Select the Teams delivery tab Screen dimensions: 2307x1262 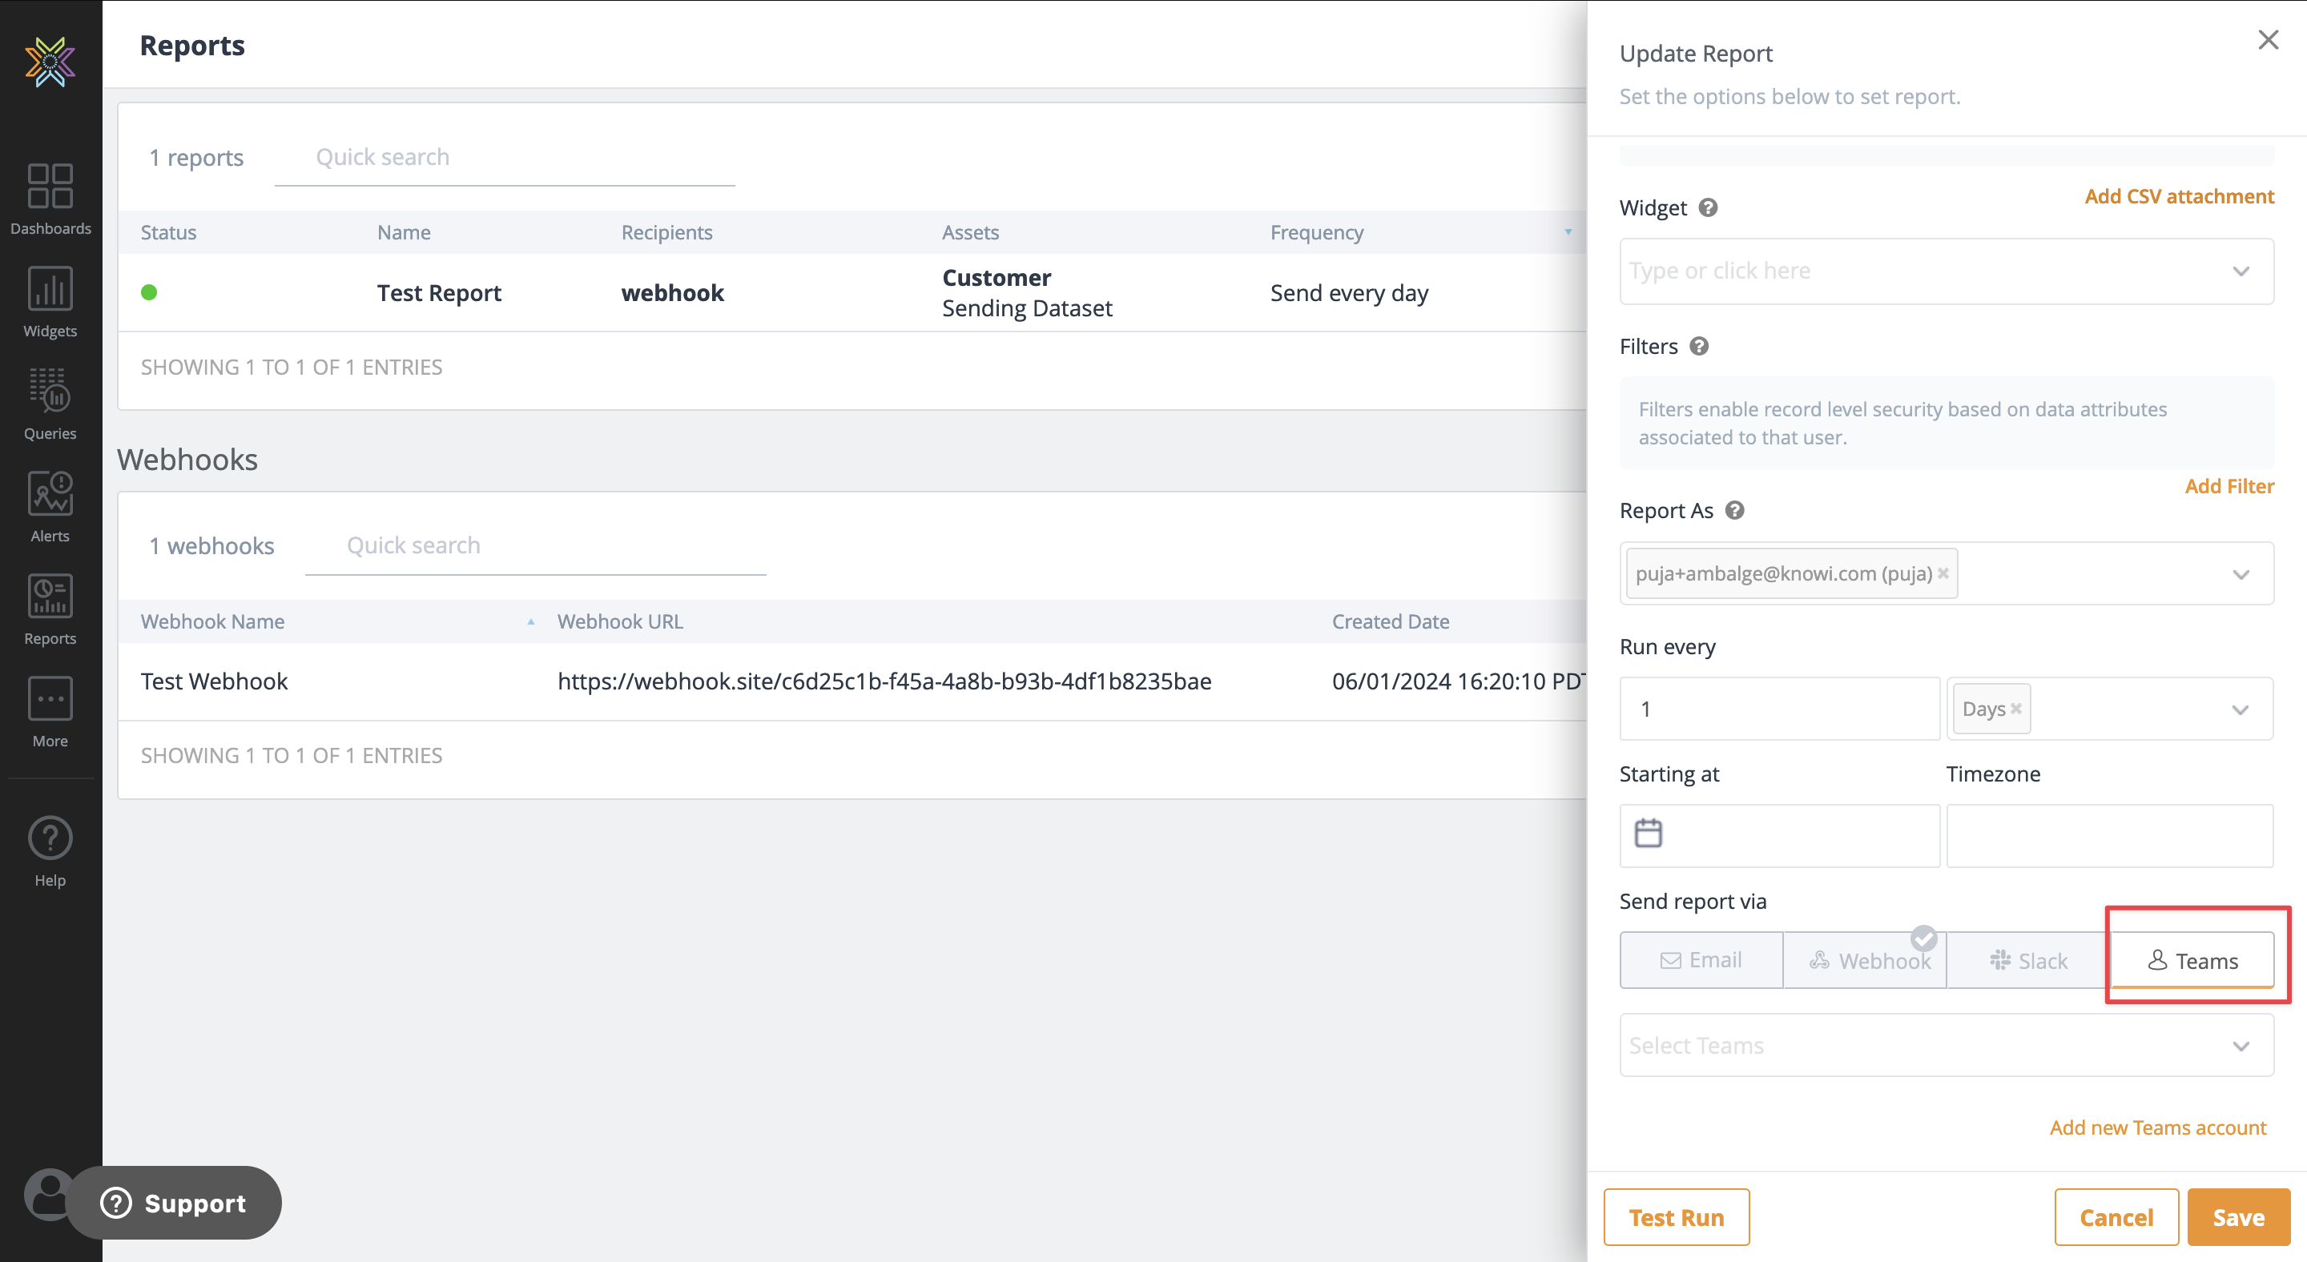2192,960
